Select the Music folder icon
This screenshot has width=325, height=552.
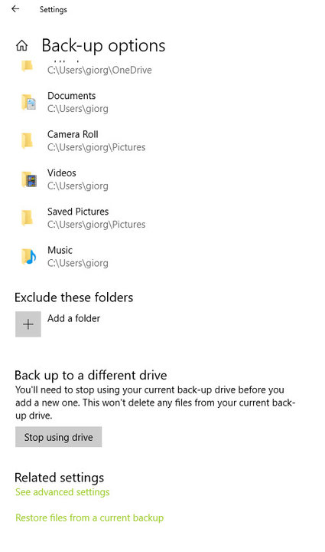pyautogui.click(x=28, y=256)
